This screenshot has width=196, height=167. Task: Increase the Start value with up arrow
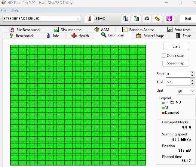(x=192, y=73)
